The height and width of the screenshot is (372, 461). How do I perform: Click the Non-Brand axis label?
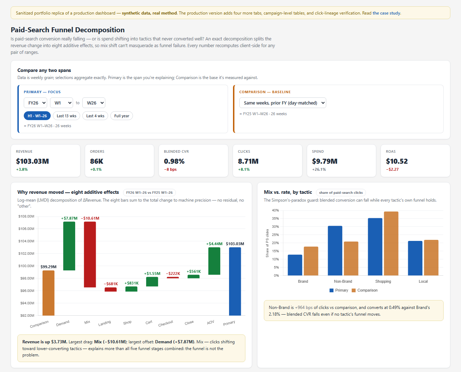click(x=343, y=281)
